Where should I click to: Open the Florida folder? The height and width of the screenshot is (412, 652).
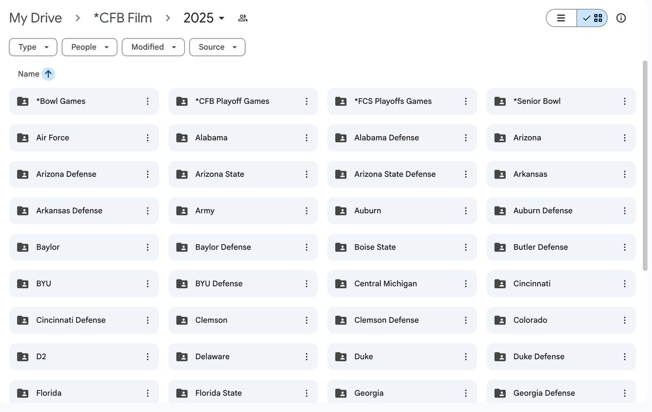click(84, 392)
